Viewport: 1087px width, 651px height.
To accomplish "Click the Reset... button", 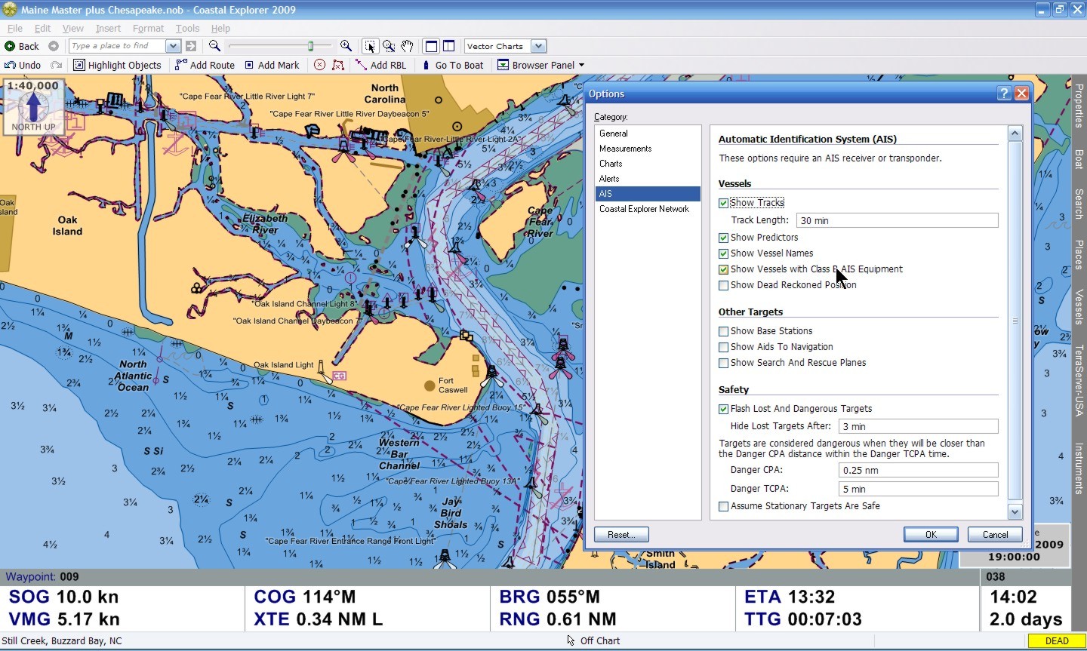I will (x=621, y=535).
